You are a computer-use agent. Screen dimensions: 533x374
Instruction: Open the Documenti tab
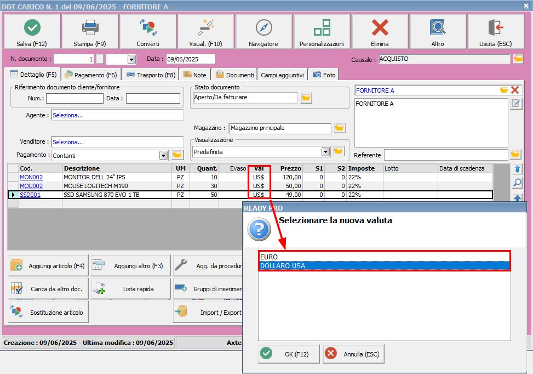tap(234, 75)
